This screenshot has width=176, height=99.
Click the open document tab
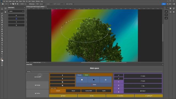click(x=36, y=7)
